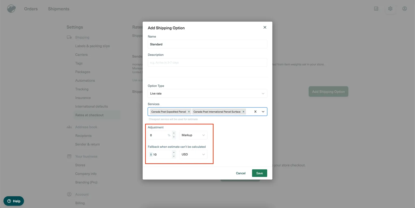Viewport: 415px width, 208px height.
Task: Click the Description input field
Action: (x=207, y=62)
